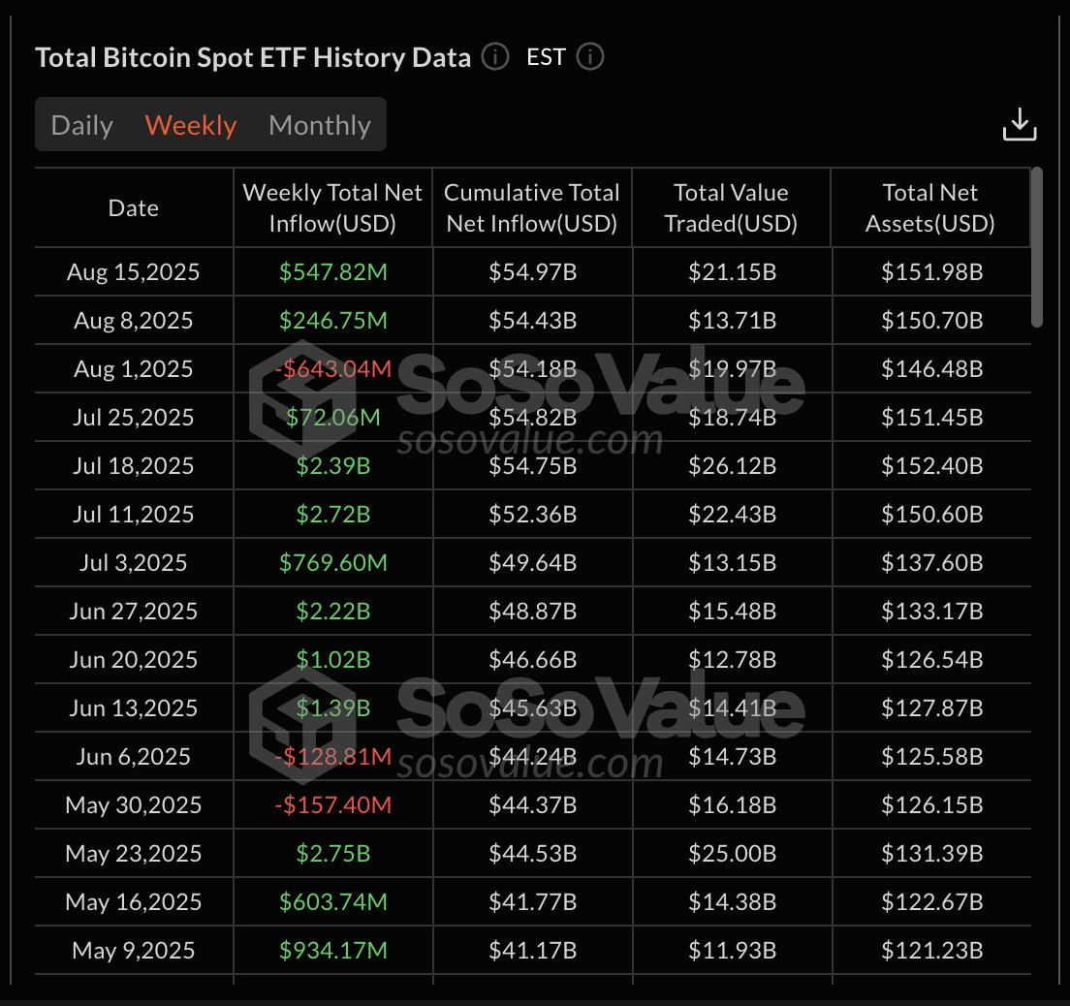
Task: Click the info icon next to EST
Action: (x=589, y=57)
